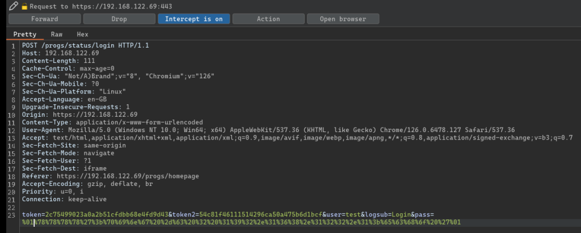Viewport: 581px width, 233px height.
Task: Click the Accept-Language en-GB line
Action: click(65, 99)
